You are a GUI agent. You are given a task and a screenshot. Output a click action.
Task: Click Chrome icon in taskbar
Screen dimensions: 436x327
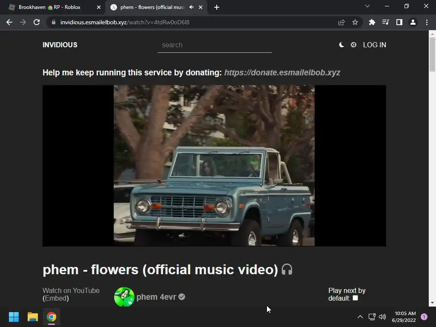(52, 317)
